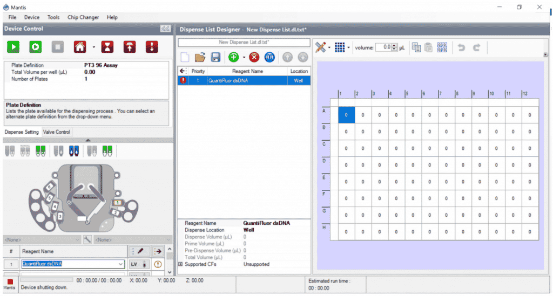Select the QuantiFluor dsDNA row in dispense list
The height and width of the screenshot is (296, 553).
243,80
